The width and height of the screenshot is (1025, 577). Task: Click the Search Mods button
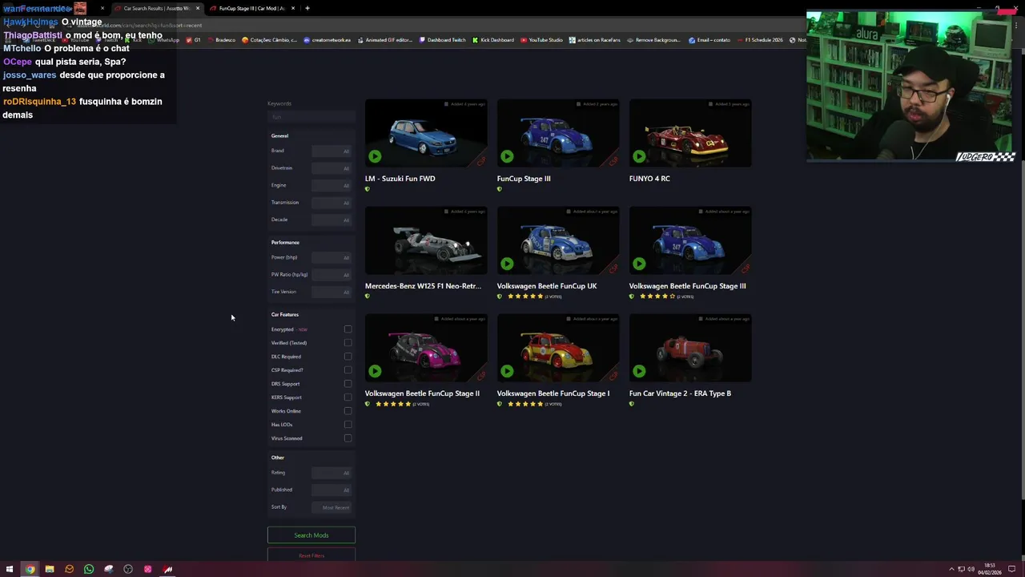[311, 535]
